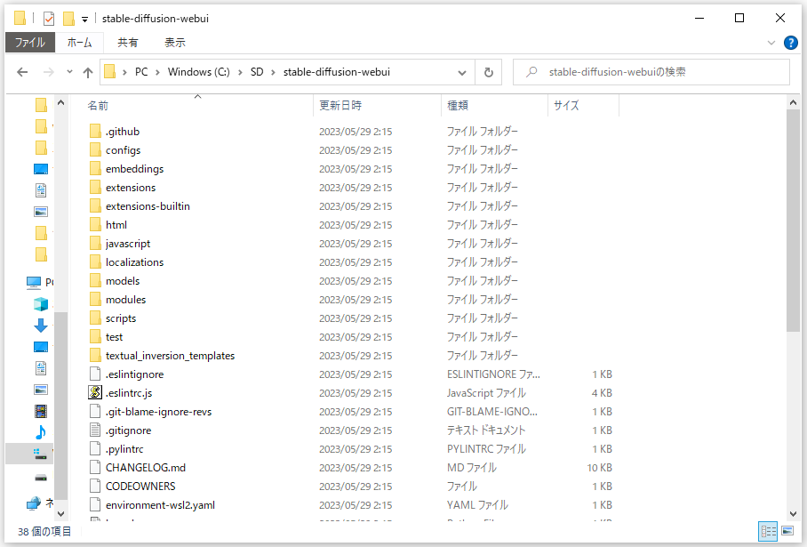Viewport: 807px width, 547px height.
Task: Select the embeddings folder
Action: (134, 169)
